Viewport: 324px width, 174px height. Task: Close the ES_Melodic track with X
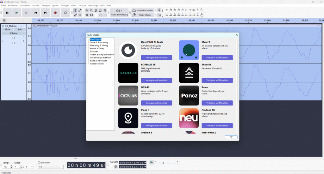[3, 26]
